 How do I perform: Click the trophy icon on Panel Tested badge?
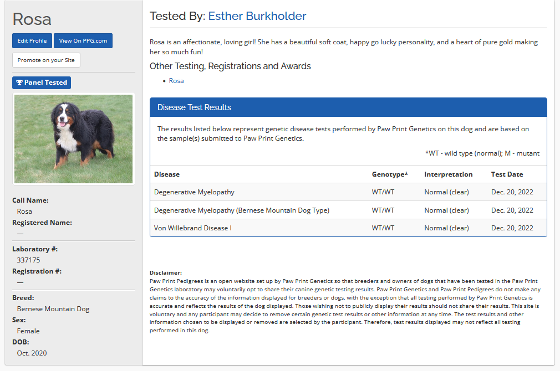[19, 83]
